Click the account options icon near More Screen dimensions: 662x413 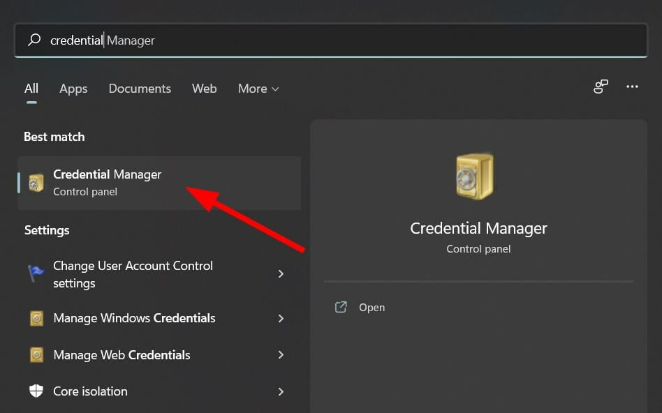(601, 86)
